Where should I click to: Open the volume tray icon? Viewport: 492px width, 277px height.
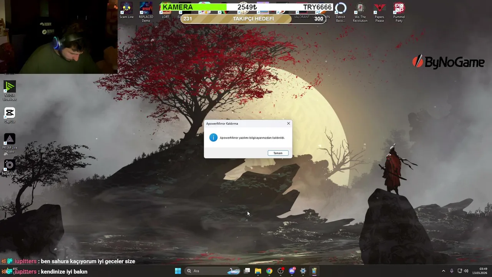pyautogui.click(x=466, y=271)
